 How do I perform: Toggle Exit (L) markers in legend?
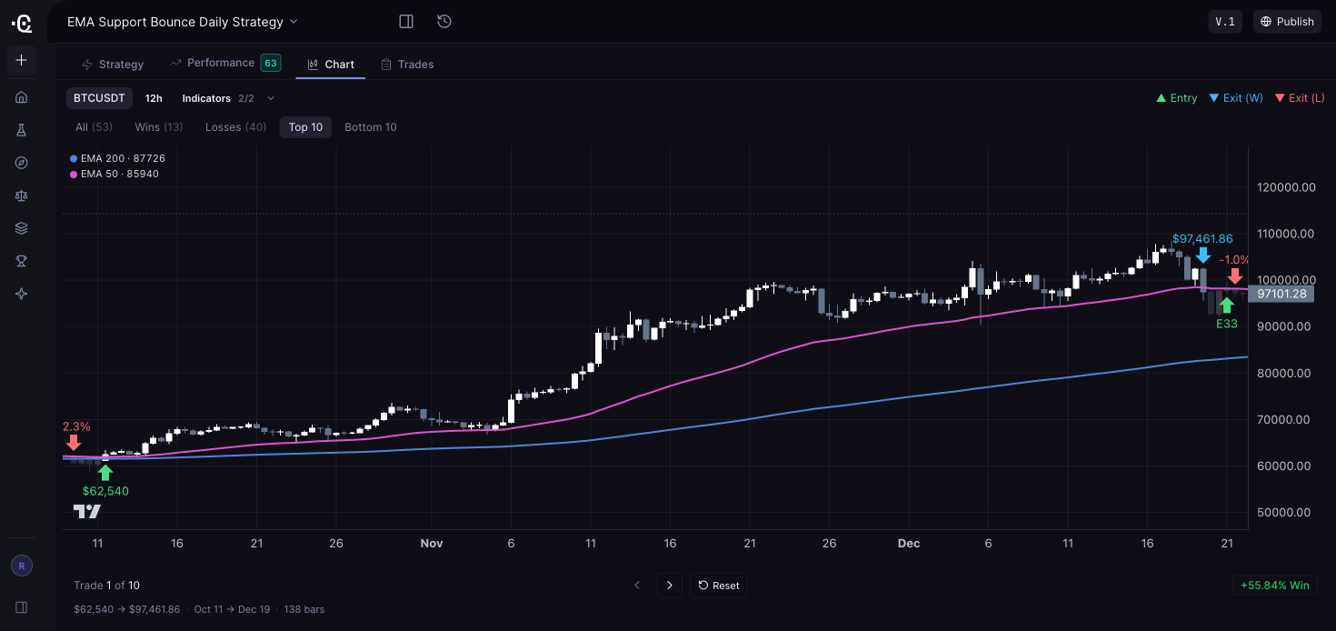click(x=1300, y=98)
